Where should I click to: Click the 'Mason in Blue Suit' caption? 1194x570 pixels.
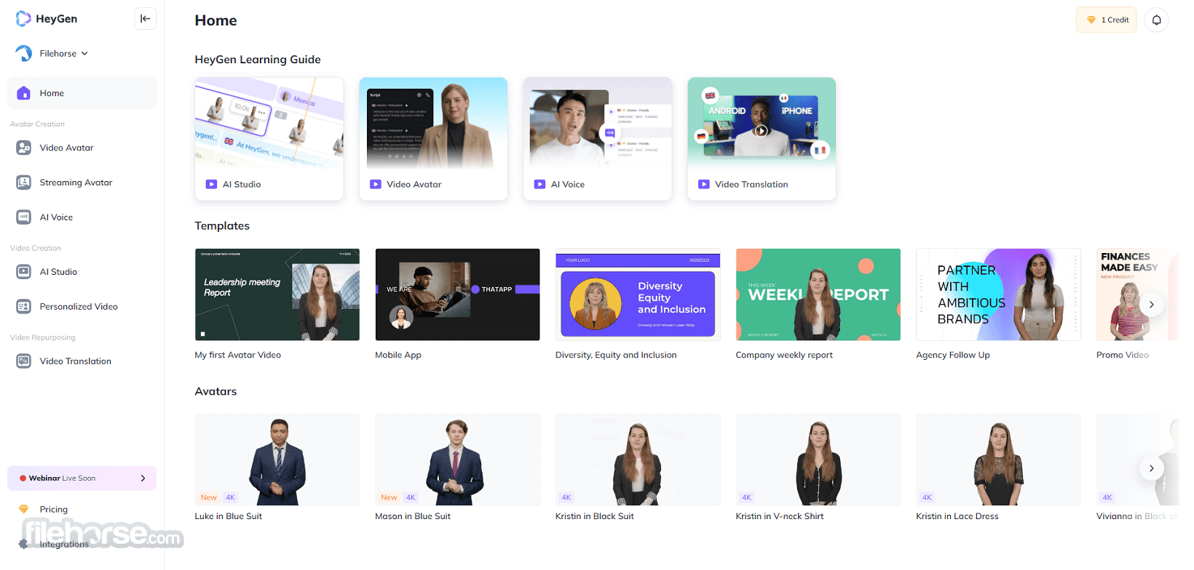(x=413, y=516)
